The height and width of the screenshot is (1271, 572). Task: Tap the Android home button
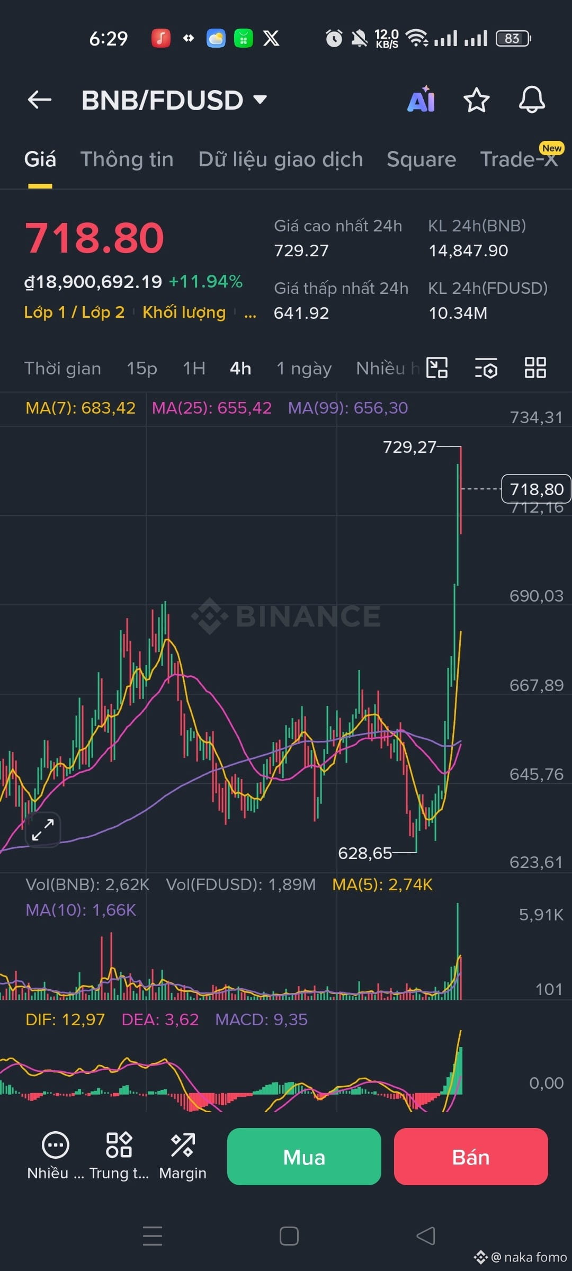click(289, 1236)
